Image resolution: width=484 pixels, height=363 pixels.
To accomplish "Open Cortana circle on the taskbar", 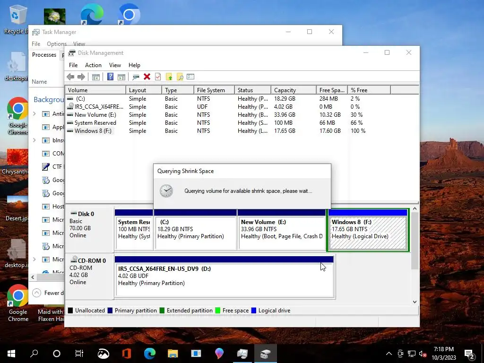I will coord(57,354).
